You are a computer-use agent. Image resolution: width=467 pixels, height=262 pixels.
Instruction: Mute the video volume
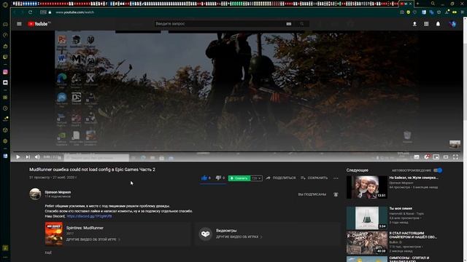[x=37, y=157]
